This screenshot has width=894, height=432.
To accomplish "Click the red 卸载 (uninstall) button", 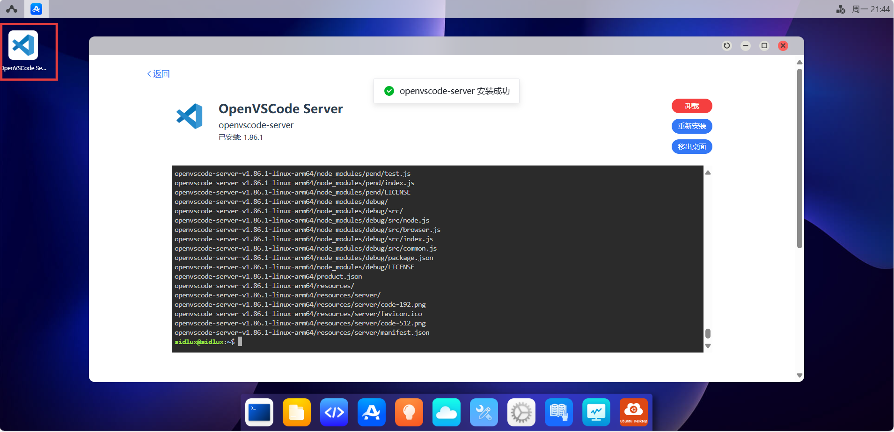I will click(x=692, y=106).
